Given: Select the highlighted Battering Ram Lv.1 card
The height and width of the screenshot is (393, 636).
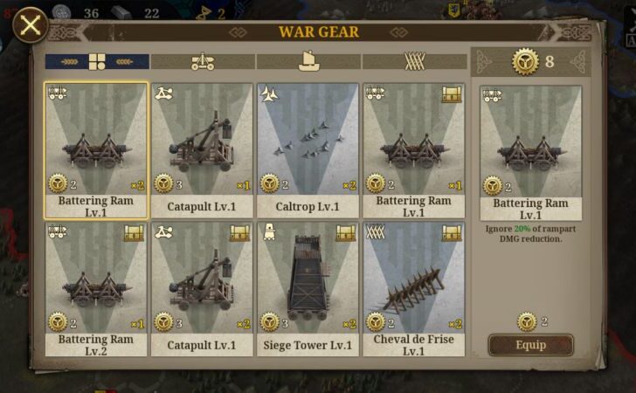Looking at the screenshot, I should pyautogui.click(x=96, y=151).
